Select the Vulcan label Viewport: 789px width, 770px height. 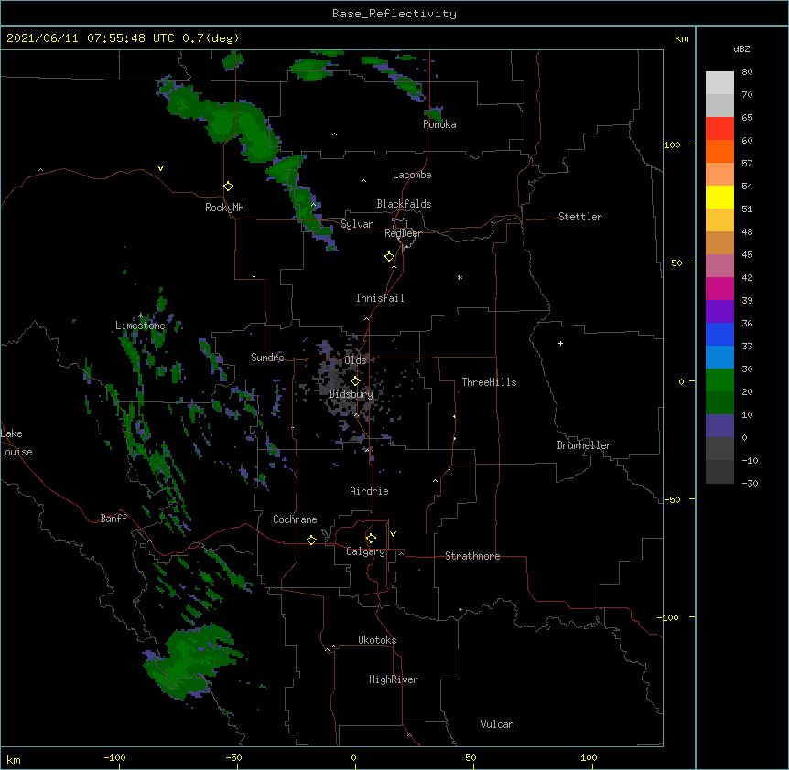point(497,724)
